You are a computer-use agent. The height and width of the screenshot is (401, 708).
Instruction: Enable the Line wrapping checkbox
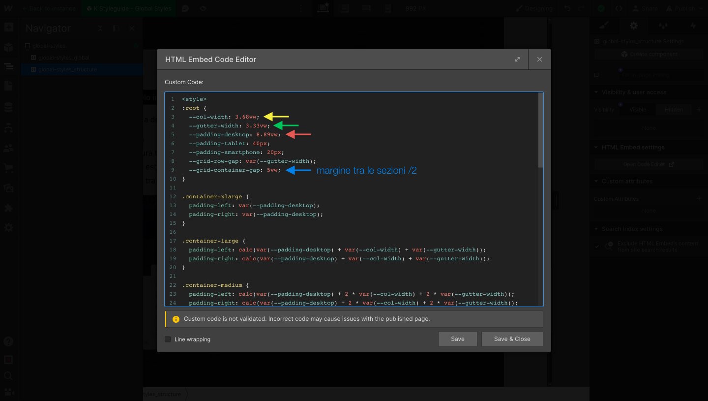(x=168, y=339)
